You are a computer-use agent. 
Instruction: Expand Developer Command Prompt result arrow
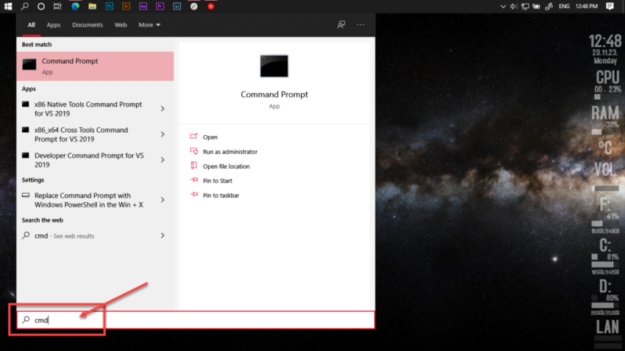162,160
